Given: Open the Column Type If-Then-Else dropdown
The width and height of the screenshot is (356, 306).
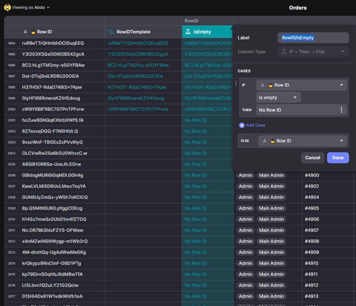Looking at the screenshot, I should (x=313, y=52).
